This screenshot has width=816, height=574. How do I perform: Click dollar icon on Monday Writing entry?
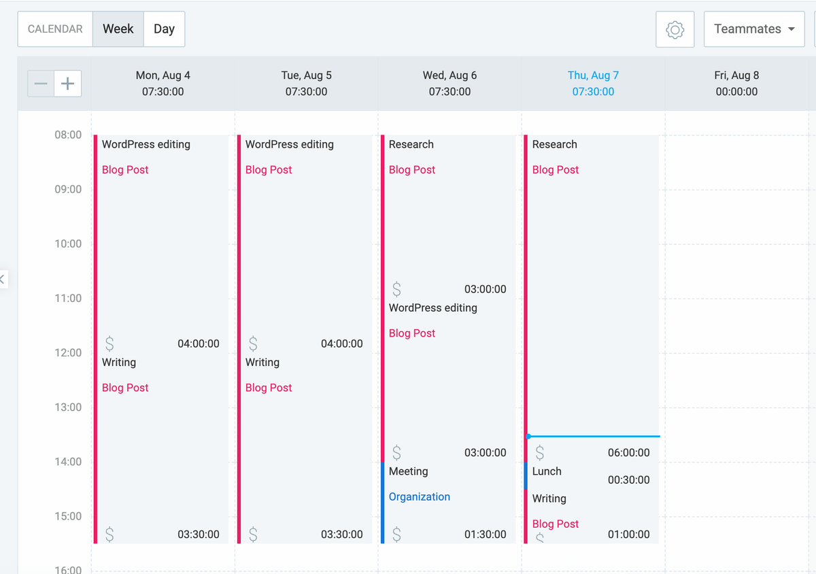(x=109, y=534)
